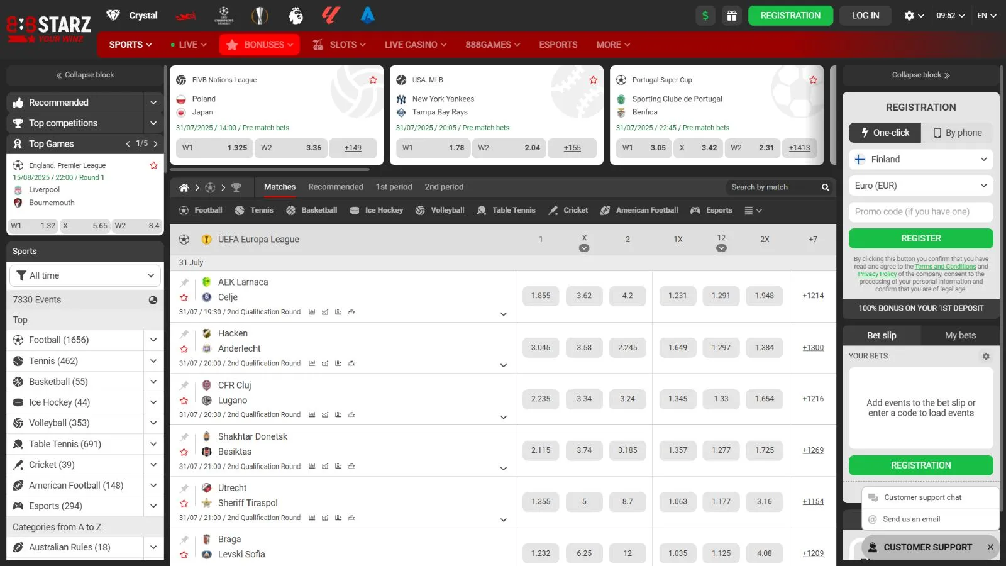This screenshot has width=1006, height=566.
Task: Open the Terms and Conditions link
Action: pyautogui.click(x=945, y=267)
